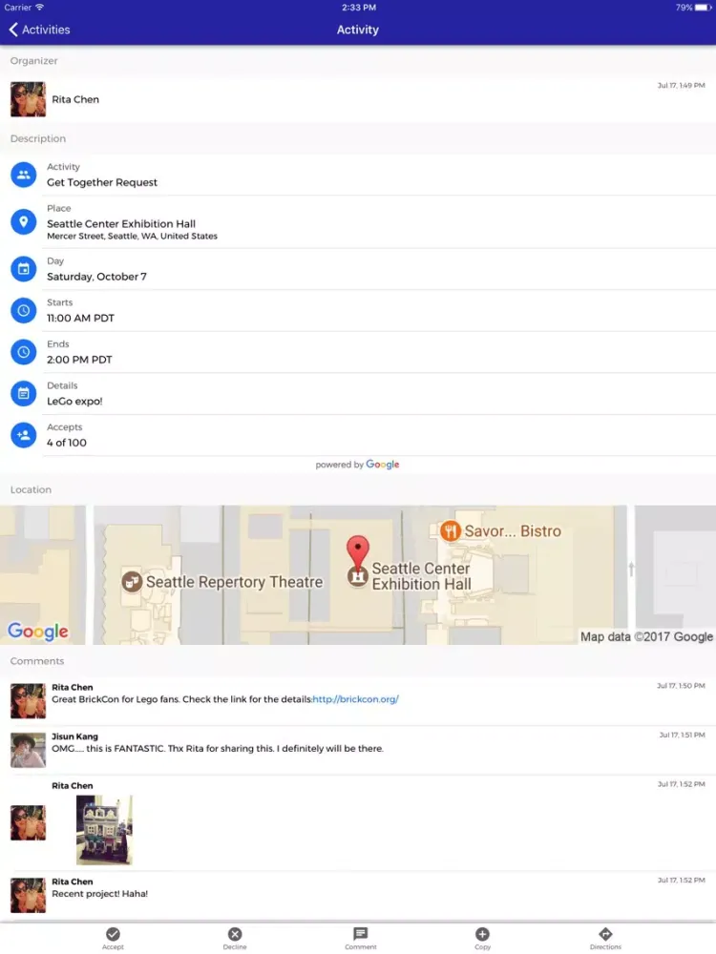Click Rita Chen avatar beside BrickCon comment
The width and height of the screenshot is (716, 954).
28,700
